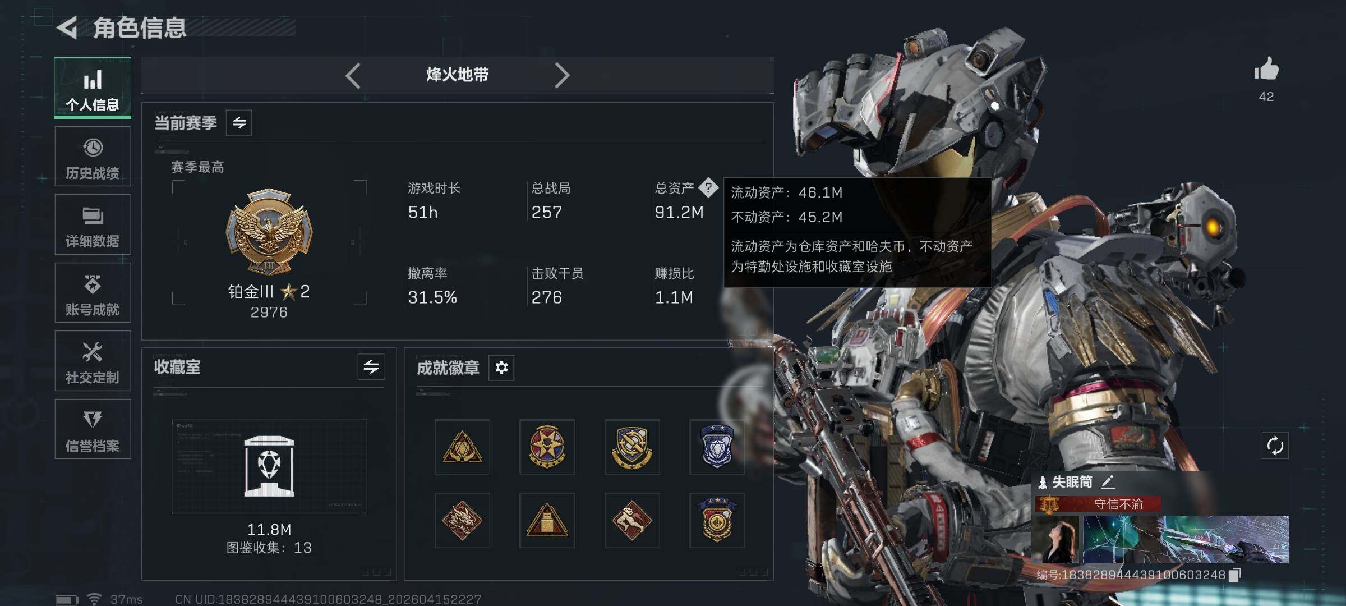The height and width of the screenshot is (606, 1346).
Task: Select the blue diamond shield badge
Action: coord(717,447)
